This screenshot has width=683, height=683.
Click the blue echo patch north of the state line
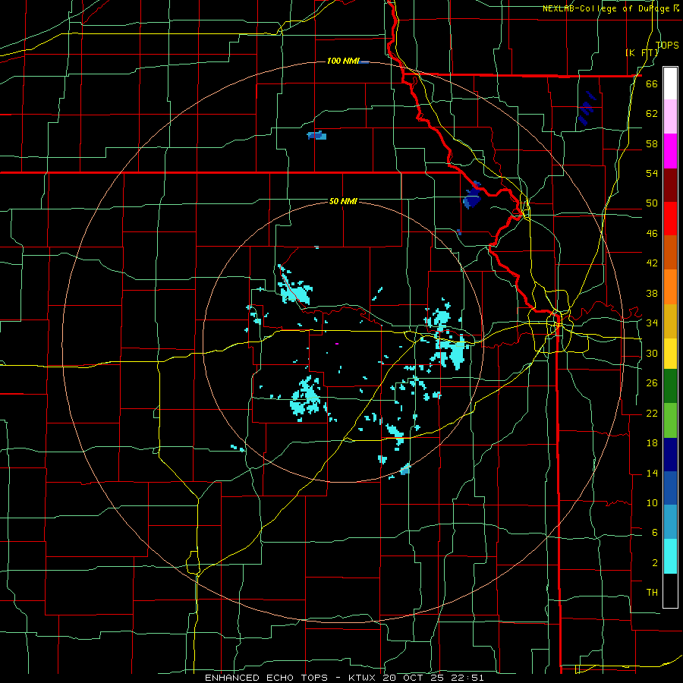[316, 135]
